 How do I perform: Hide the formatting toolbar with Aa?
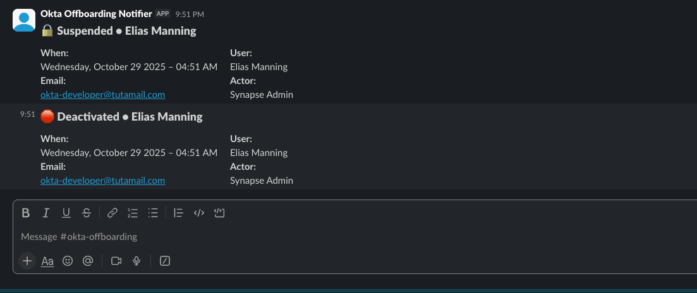point(47,261)
